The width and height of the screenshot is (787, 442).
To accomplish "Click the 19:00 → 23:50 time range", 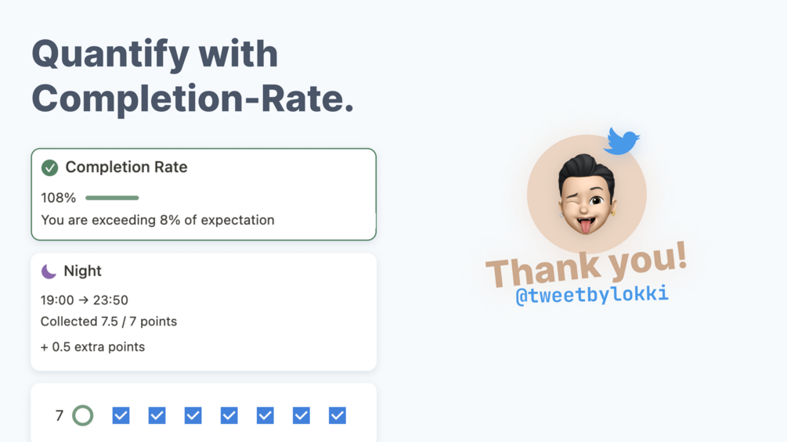I will (x=85, y=300).
